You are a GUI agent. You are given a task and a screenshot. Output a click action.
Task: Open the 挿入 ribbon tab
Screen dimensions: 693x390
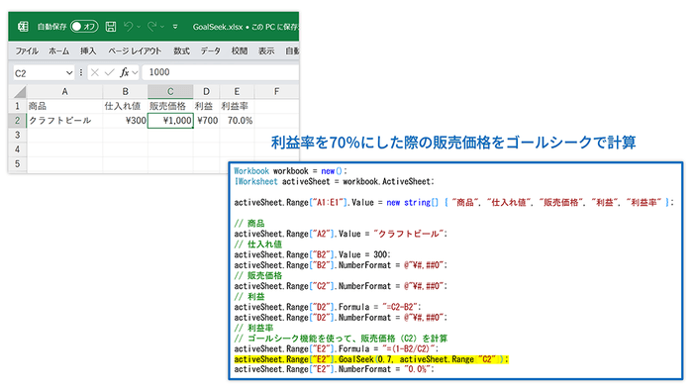tap(88, 51)
